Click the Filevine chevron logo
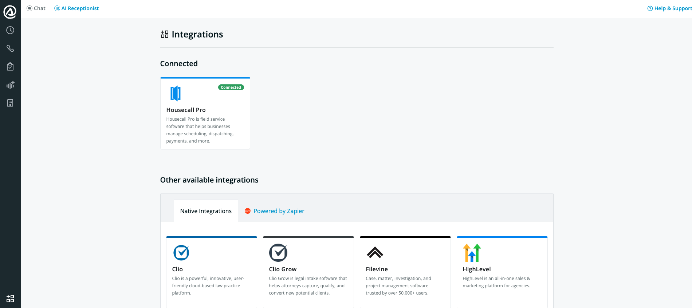The height and width of the screenshot is (308, 692). pos(375,252)
